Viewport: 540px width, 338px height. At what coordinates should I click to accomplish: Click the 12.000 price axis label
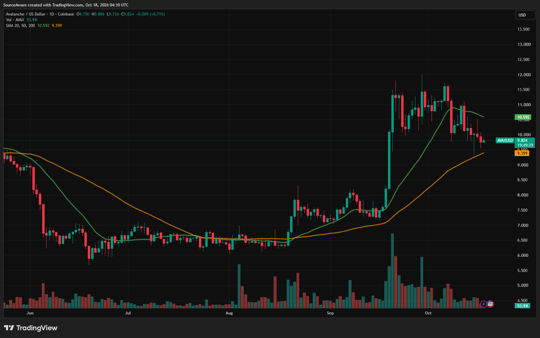click(x=523, y=75)
